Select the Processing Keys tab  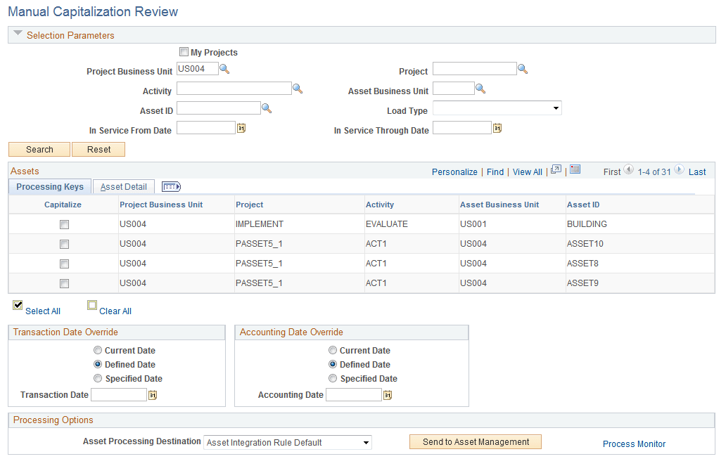[50, 186]
